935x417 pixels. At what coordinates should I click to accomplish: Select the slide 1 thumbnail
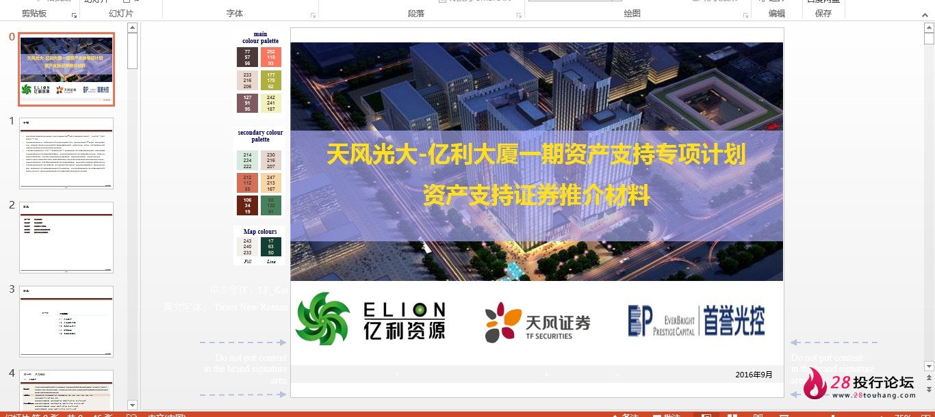point(66,153)
